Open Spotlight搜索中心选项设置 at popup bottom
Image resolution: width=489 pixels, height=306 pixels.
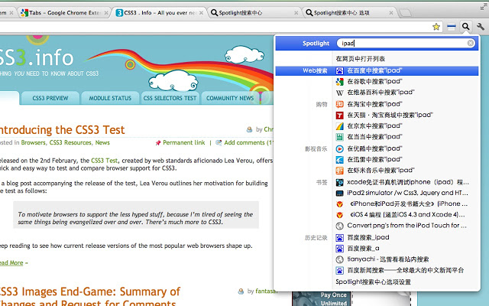374,282
